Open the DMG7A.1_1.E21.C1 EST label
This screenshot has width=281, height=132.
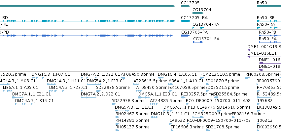click(32, 94)
